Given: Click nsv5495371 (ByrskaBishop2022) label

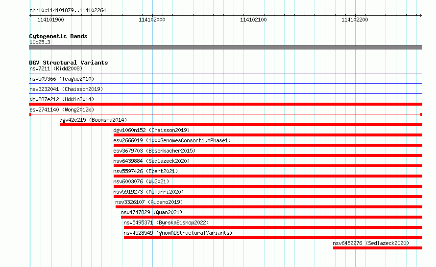Looking at the screenshot, I should click(166, 222).
